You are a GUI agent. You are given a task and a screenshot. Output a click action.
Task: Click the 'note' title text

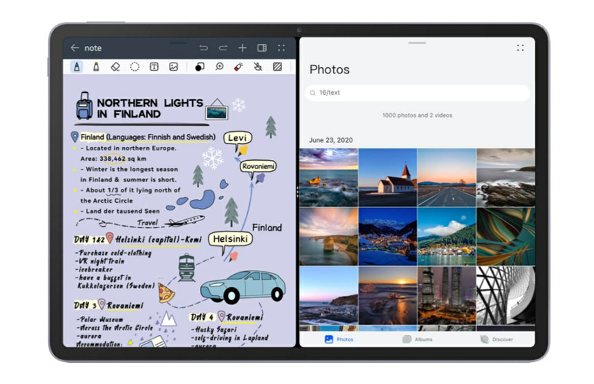tap(93, 48)
